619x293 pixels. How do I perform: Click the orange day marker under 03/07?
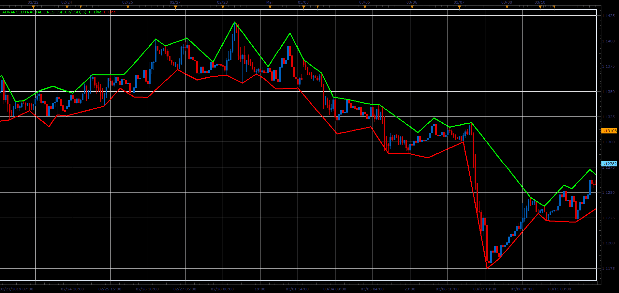pyautogui.click(x=459, y=7)
